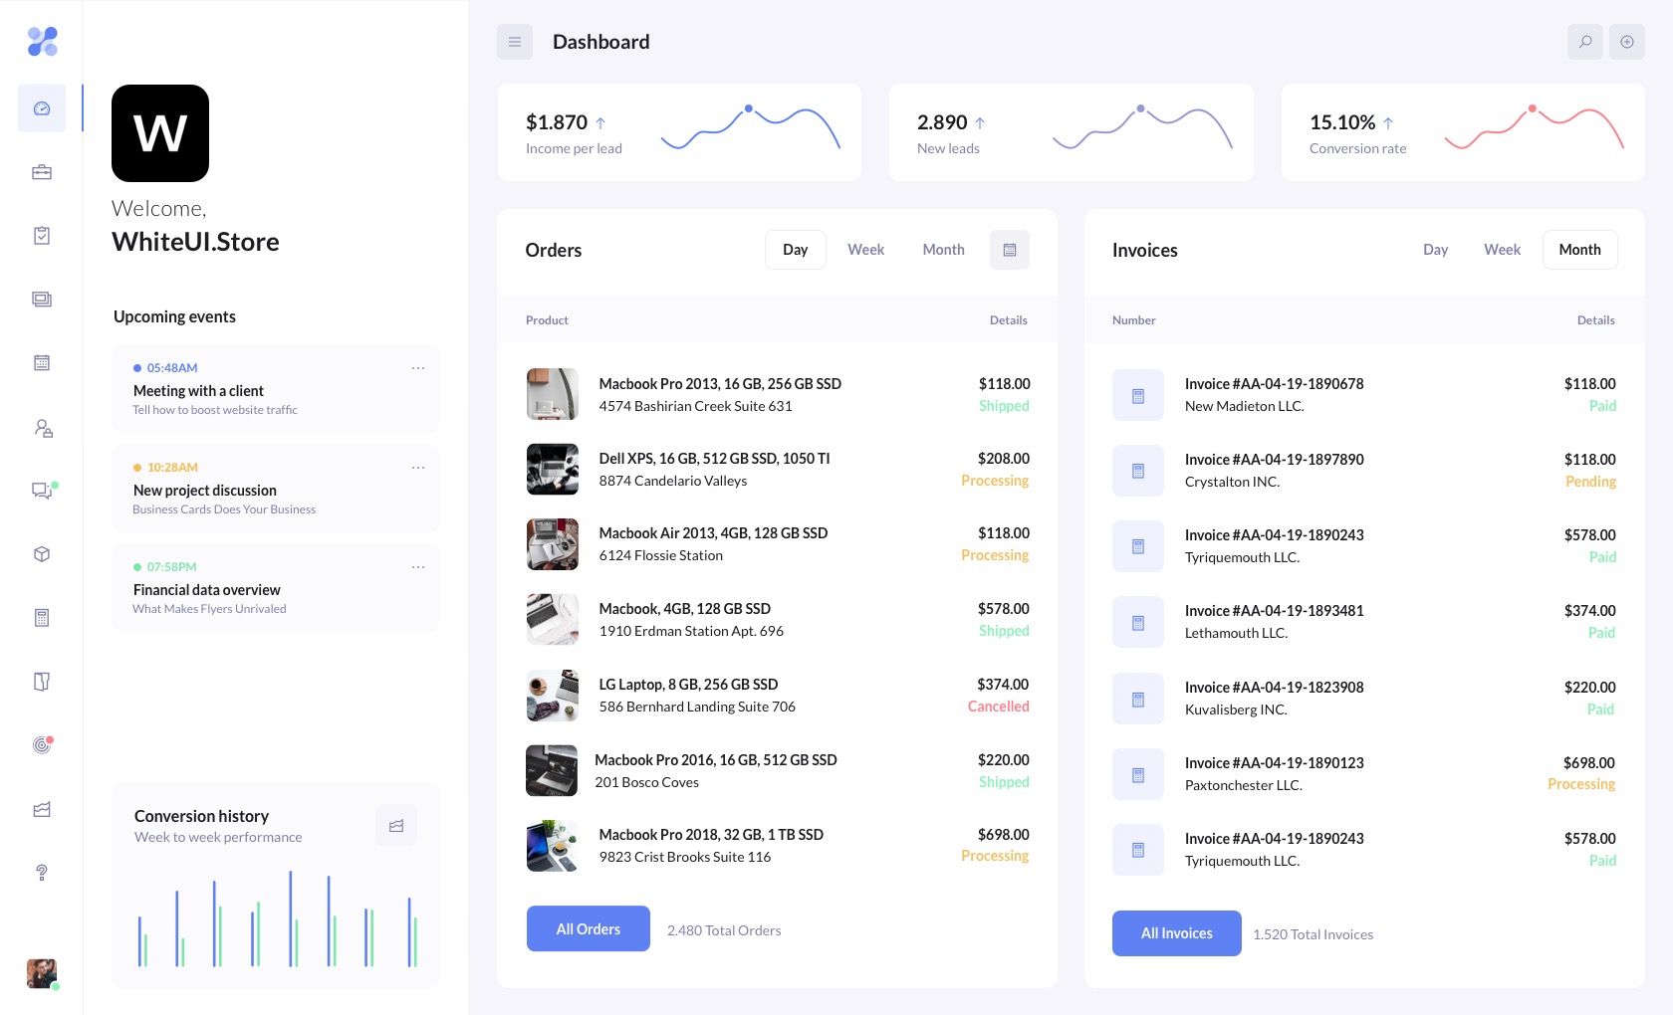Image resolution: width=1673 pixels, height=1015 pixels.
Task: Open the calculator icon in the sidebar
Action: click(42, 618)
